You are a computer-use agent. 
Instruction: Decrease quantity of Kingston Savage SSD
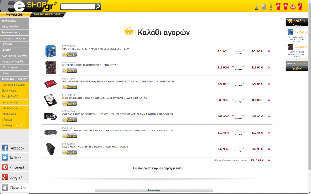[x=233, y=83]
